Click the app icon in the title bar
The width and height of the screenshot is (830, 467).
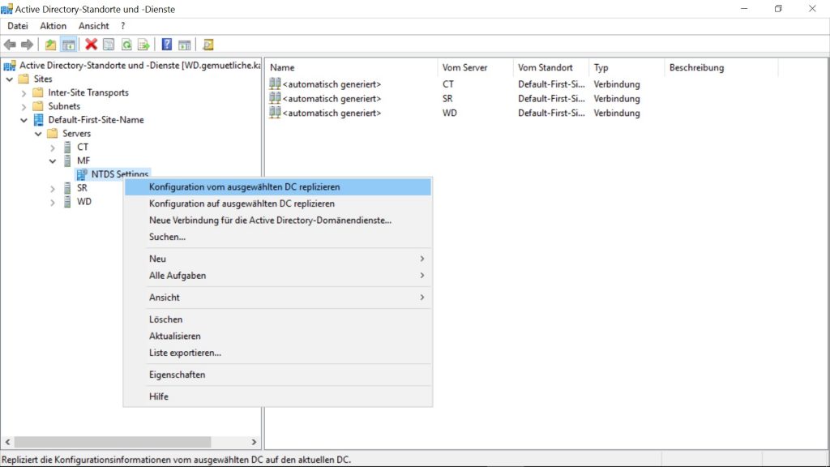[x=6, y=9]
